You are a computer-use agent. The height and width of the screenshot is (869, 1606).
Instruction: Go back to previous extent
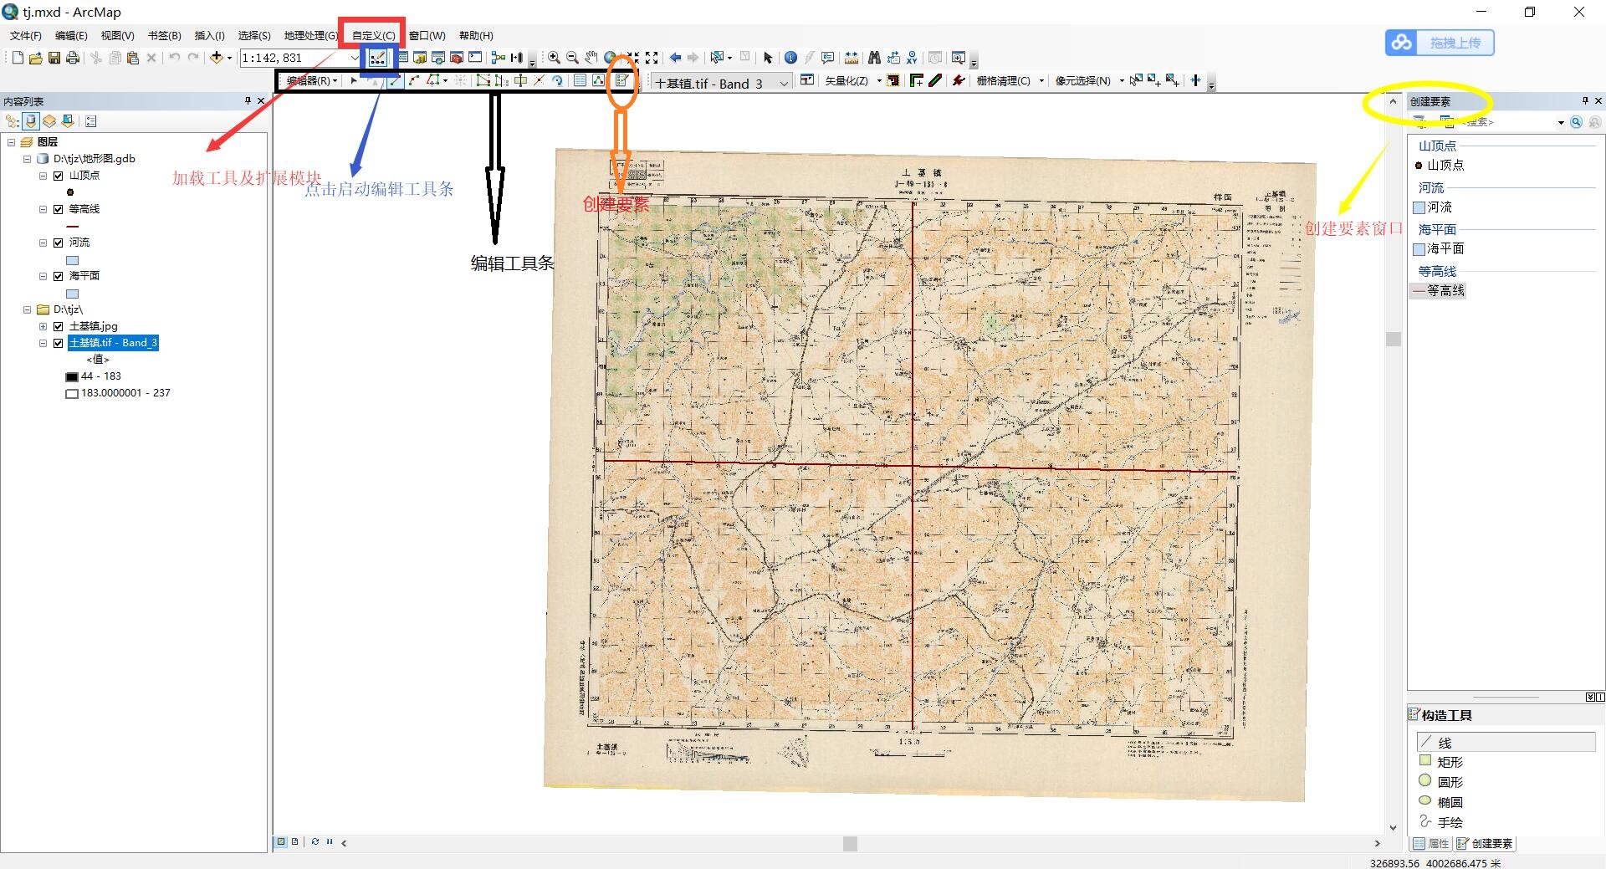[675, 58]
